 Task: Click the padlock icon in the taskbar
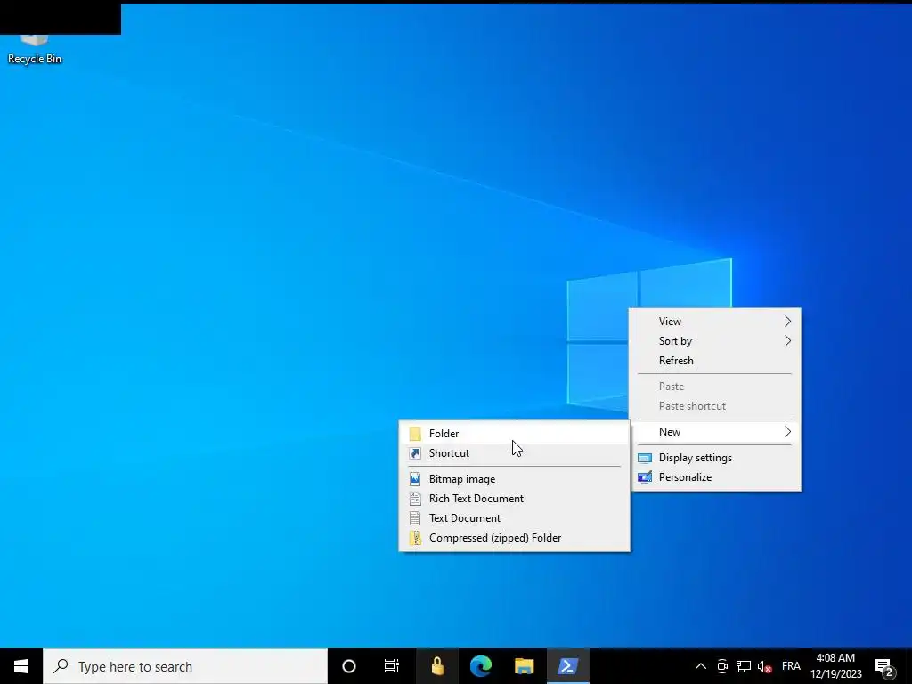[x=437, y=666]
